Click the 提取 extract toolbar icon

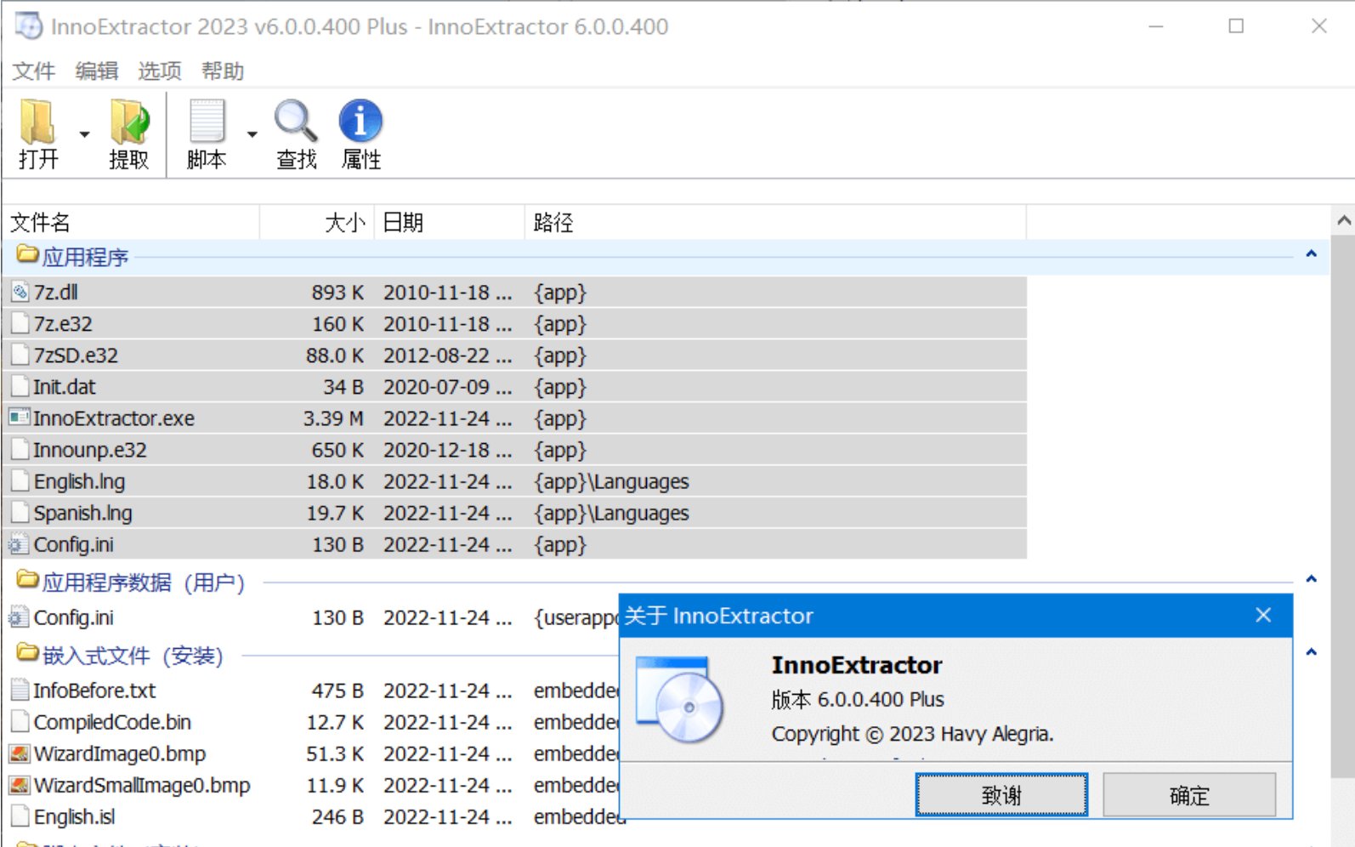[129, 134]
